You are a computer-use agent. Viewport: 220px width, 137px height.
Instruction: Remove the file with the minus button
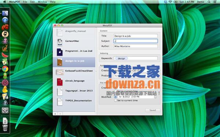point(60,114)
